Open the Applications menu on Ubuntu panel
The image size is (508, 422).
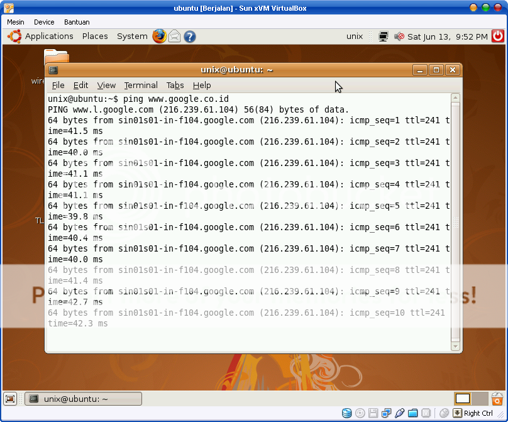[49, 36]
